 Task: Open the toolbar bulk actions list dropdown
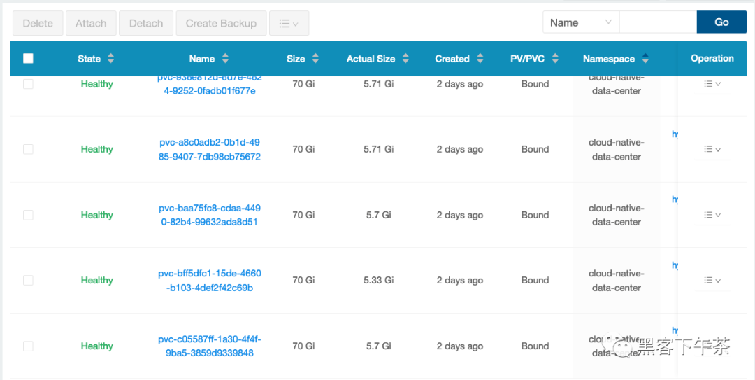point(289,23)
